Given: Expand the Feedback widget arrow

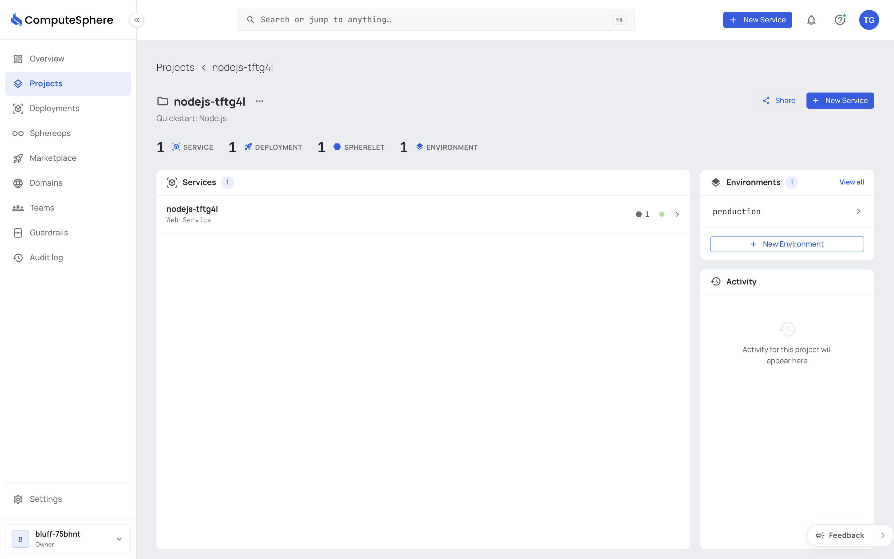Looking at the screenshot, I should (883, 535).
